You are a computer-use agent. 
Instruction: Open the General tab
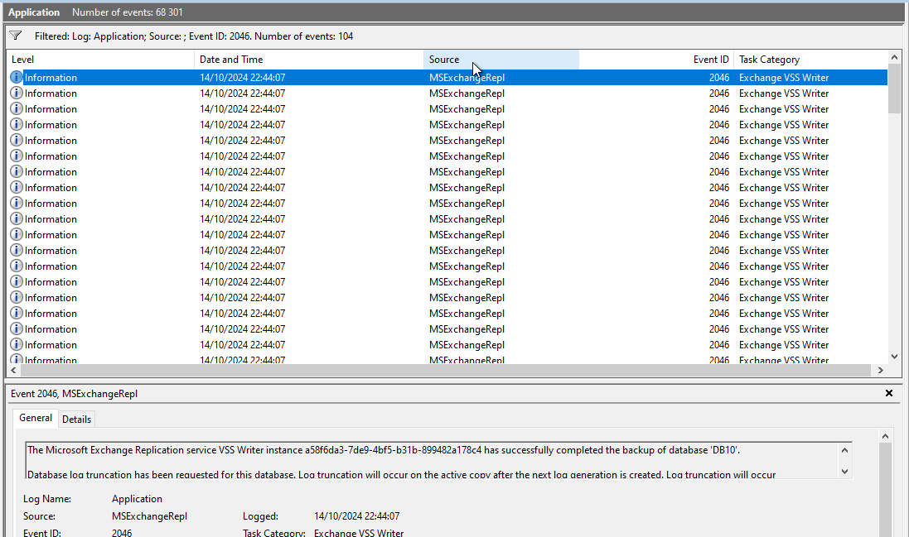click(36, 419)
